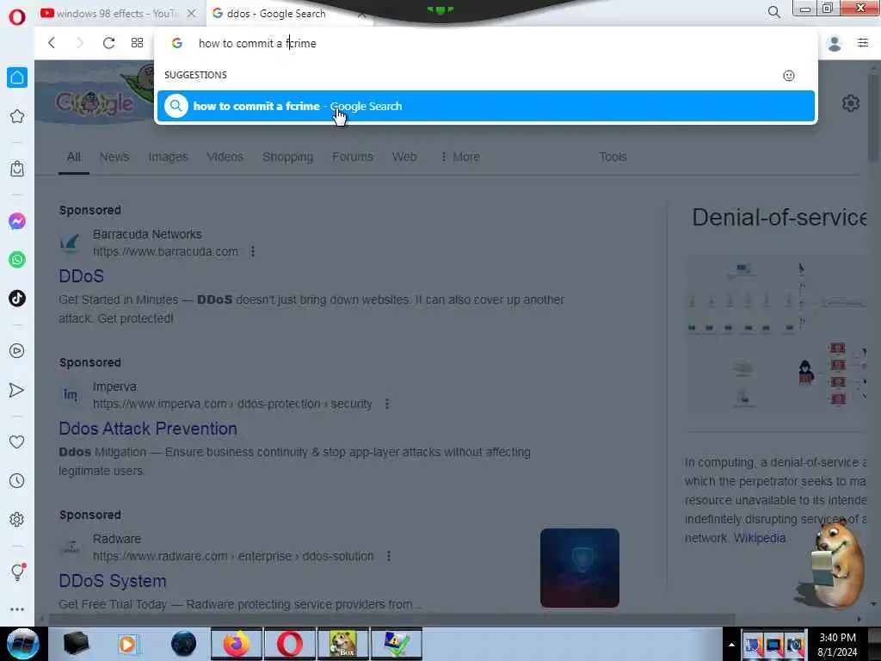The image size is (881, 661).
Task: Go back with the back arrow
Action: [x=52, y=43]
